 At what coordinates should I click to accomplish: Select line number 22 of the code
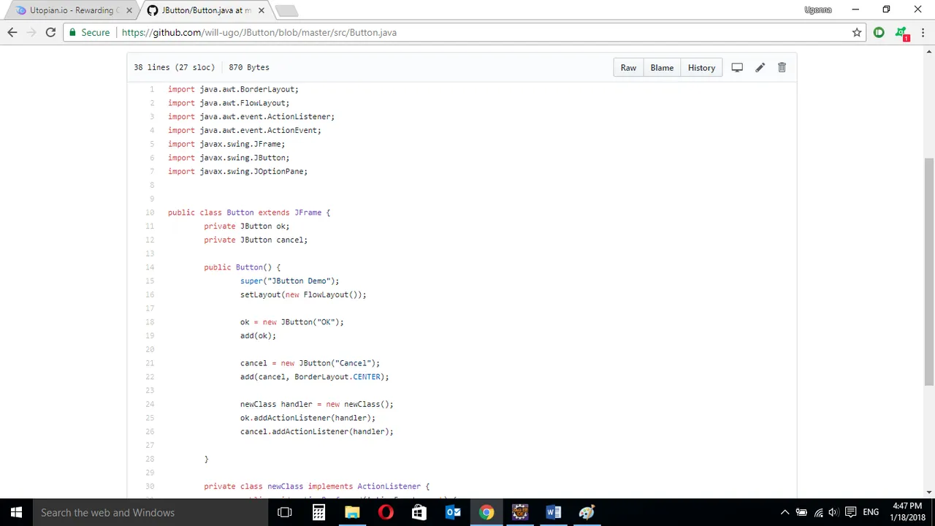pos(150,377)
